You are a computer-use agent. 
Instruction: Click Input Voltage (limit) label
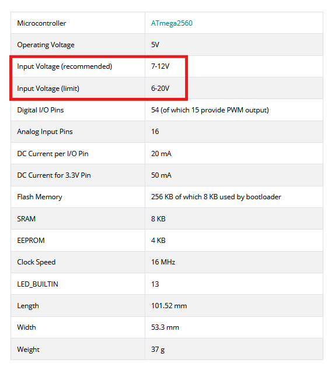[48, 89]
